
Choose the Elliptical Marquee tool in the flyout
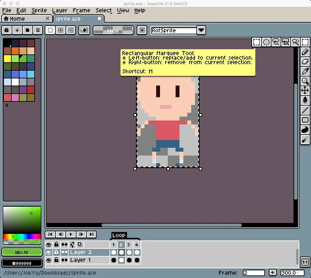266,42
